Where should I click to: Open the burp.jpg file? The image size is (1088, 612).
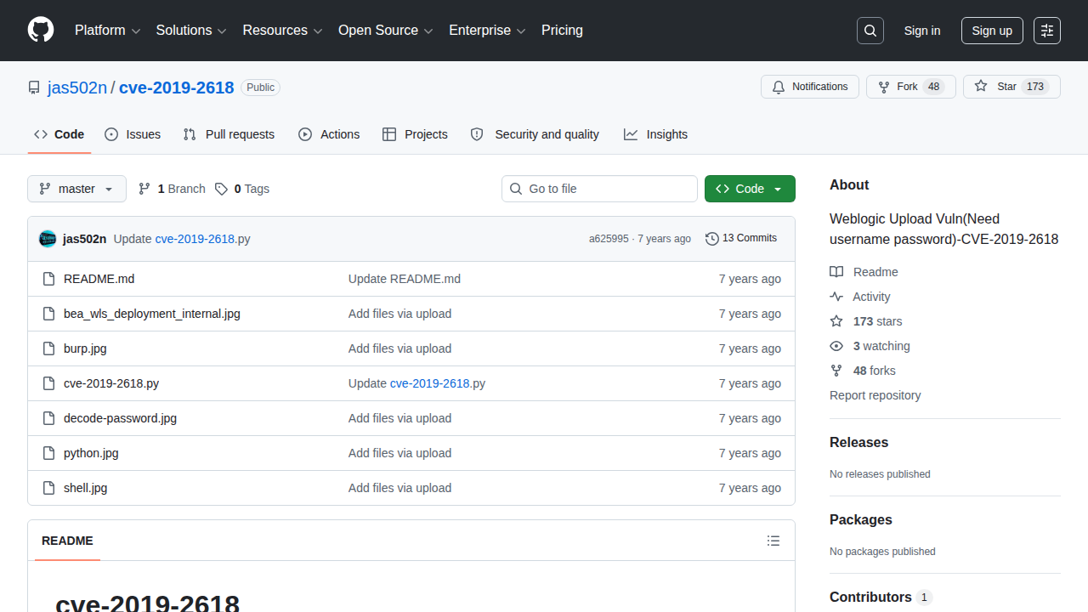point(85,348)
